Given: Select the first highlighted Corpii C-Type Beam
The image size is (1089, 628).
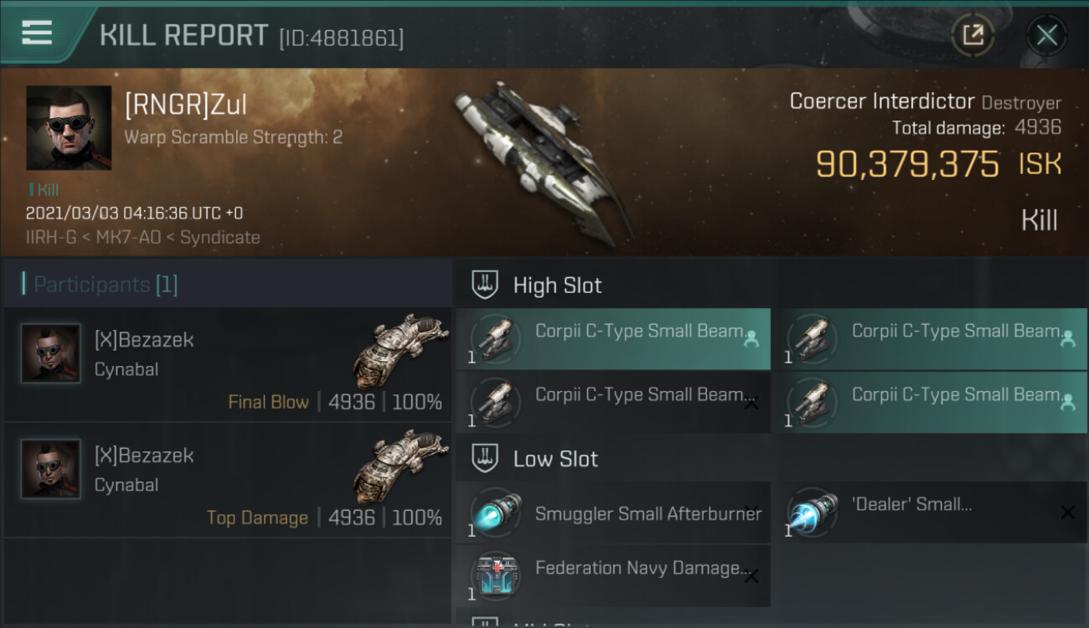Looking at the screenshot, I should 613,339.
